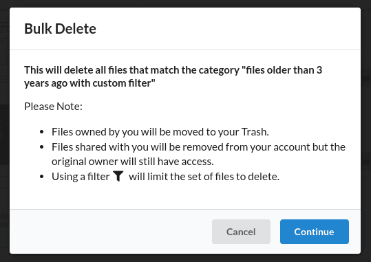Dismiss the dialog with the Cancel button

point(241,232)
